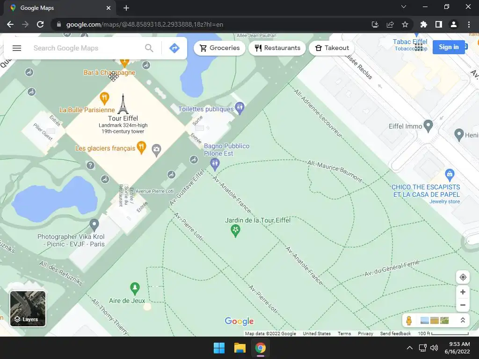
Task: Select Jardin de la Tour Eiffel pin
Action: pyautogui.click(x=235, y=231)
